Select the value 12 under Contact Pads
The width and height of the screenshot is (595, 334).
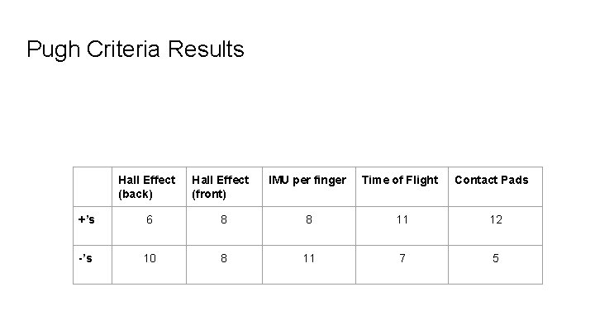(x=496, y=220)
